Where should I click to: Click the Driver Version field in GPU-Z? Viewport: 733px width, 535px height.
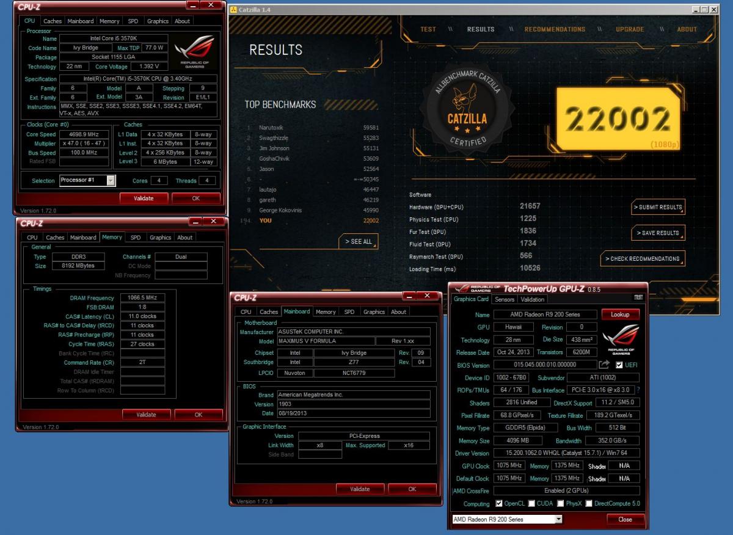(x=566, y=453)
